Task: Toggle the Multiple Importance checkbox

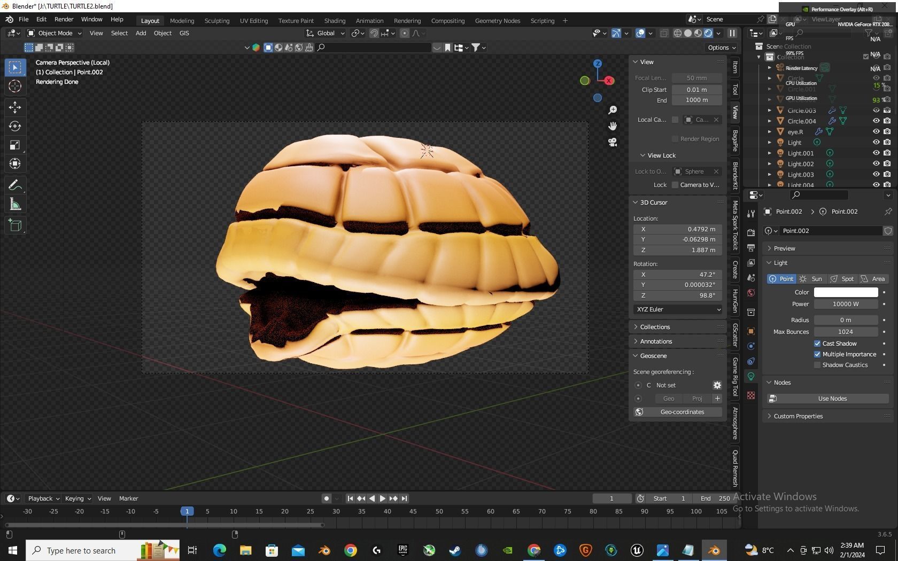Action: click(817, 354)
